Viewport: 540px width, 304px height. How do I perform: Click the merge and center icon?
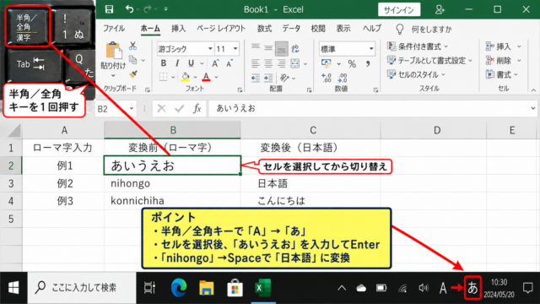tap(295, 63)
